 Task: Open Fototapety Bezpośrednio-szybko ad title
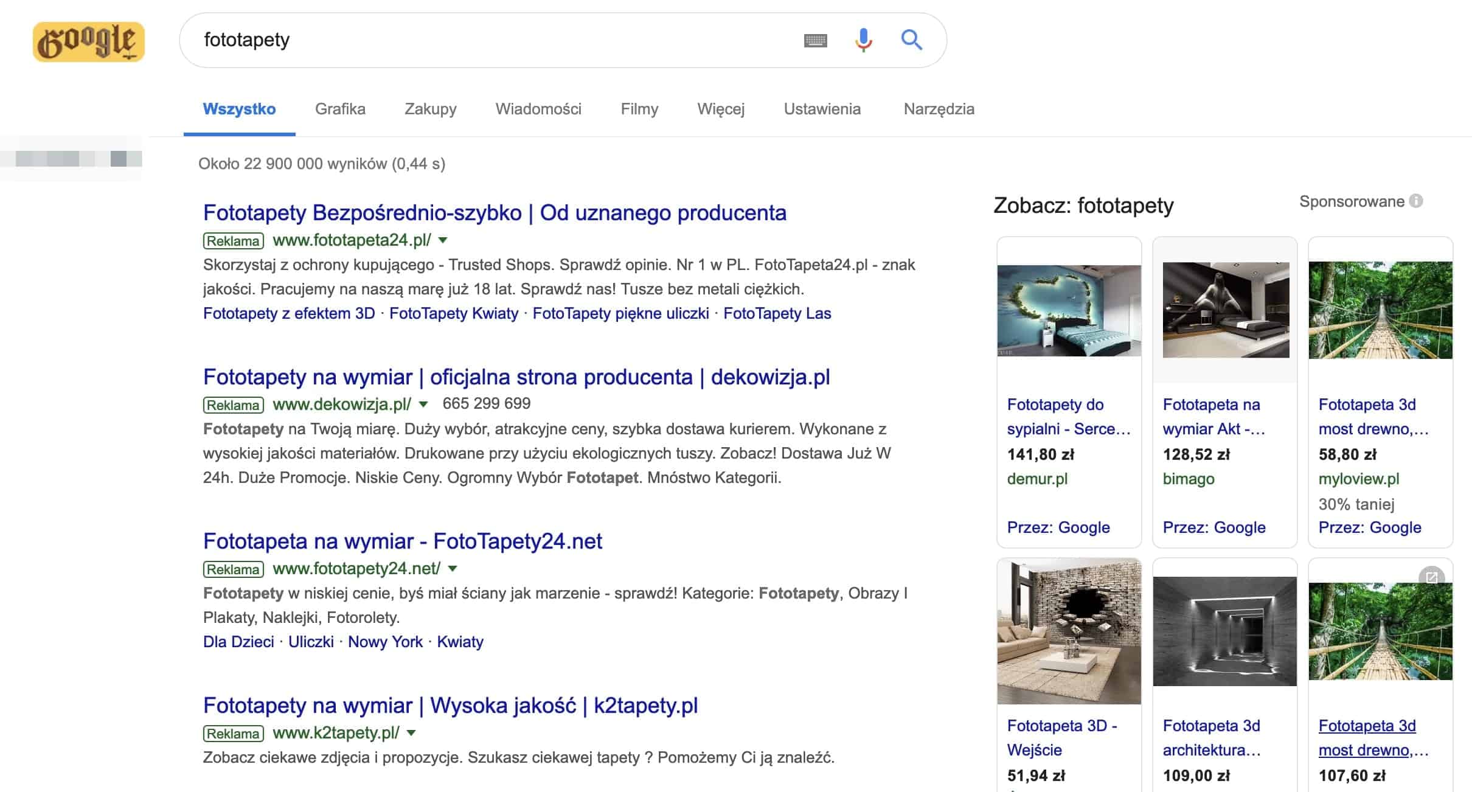(x=495, y=213)
